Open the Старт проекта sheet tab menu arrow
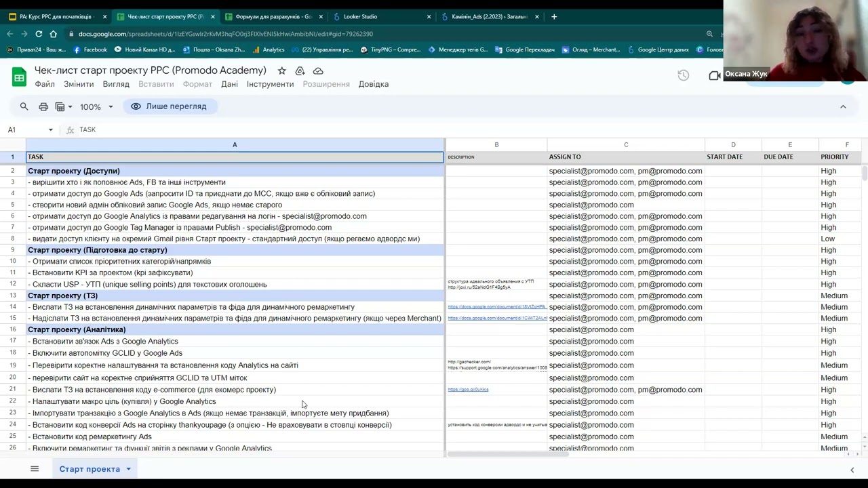The height and width of the screenshot is (488, 868). coord(127,469)
